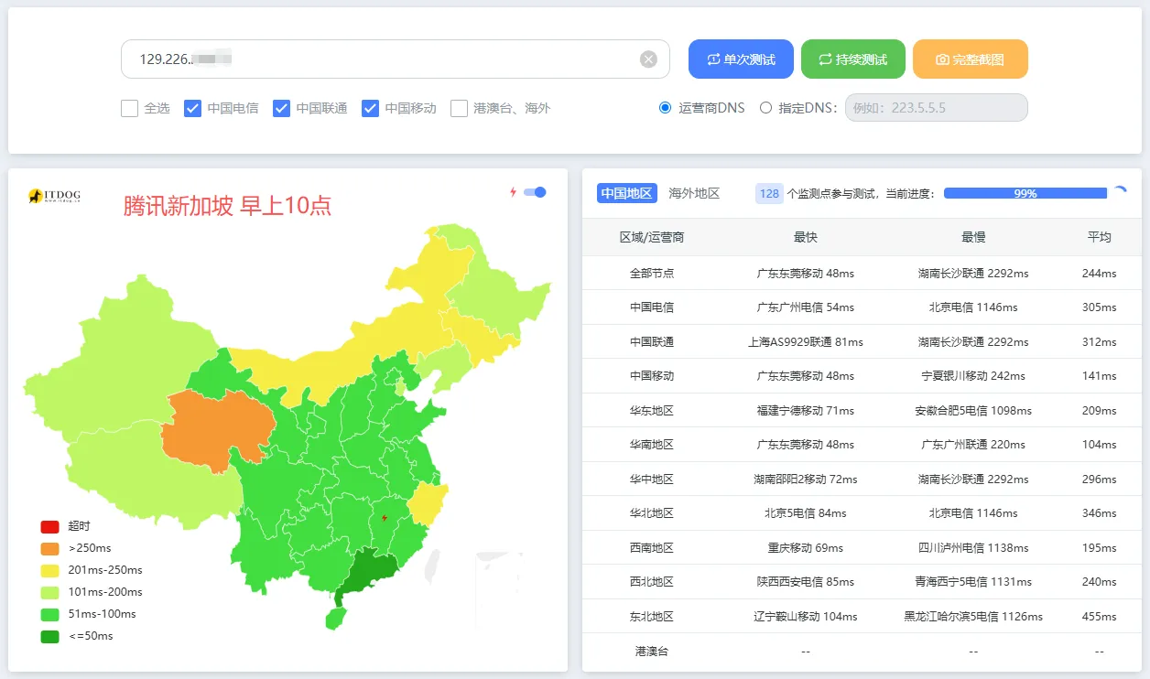Click the 最快 column header
This screenshot has width=1150, height=679.
tap(806, 237)
